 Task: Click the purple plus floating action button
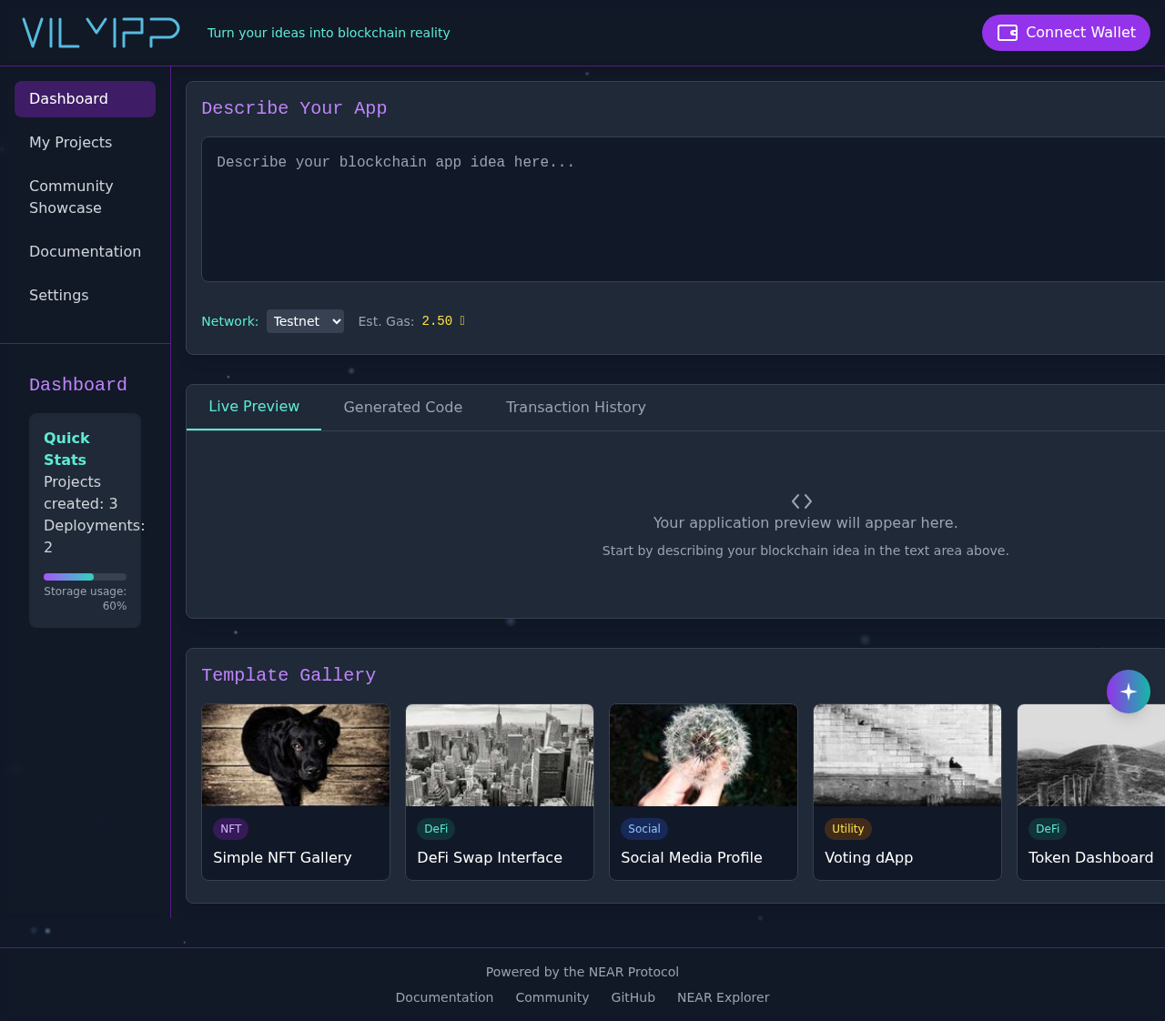point(1128,691)
